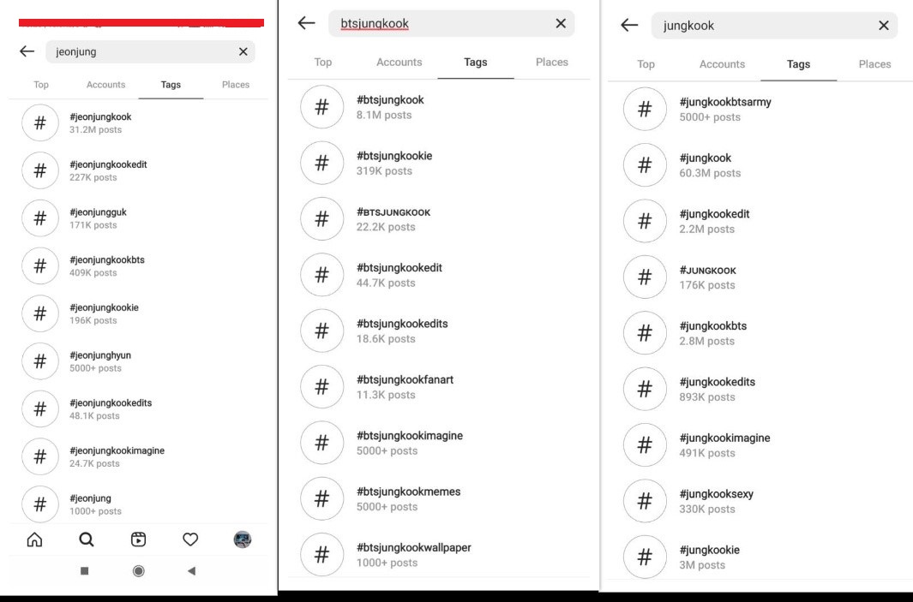Open the heart Activity icon
The height and width of the screenshot is (602, 913).
pos(190,539)
